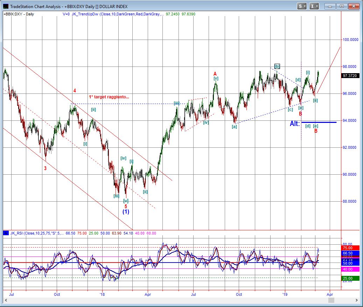Select the red wave label 4
The width and height of the screenshot is (363, 307).
[x=75, y=91]
